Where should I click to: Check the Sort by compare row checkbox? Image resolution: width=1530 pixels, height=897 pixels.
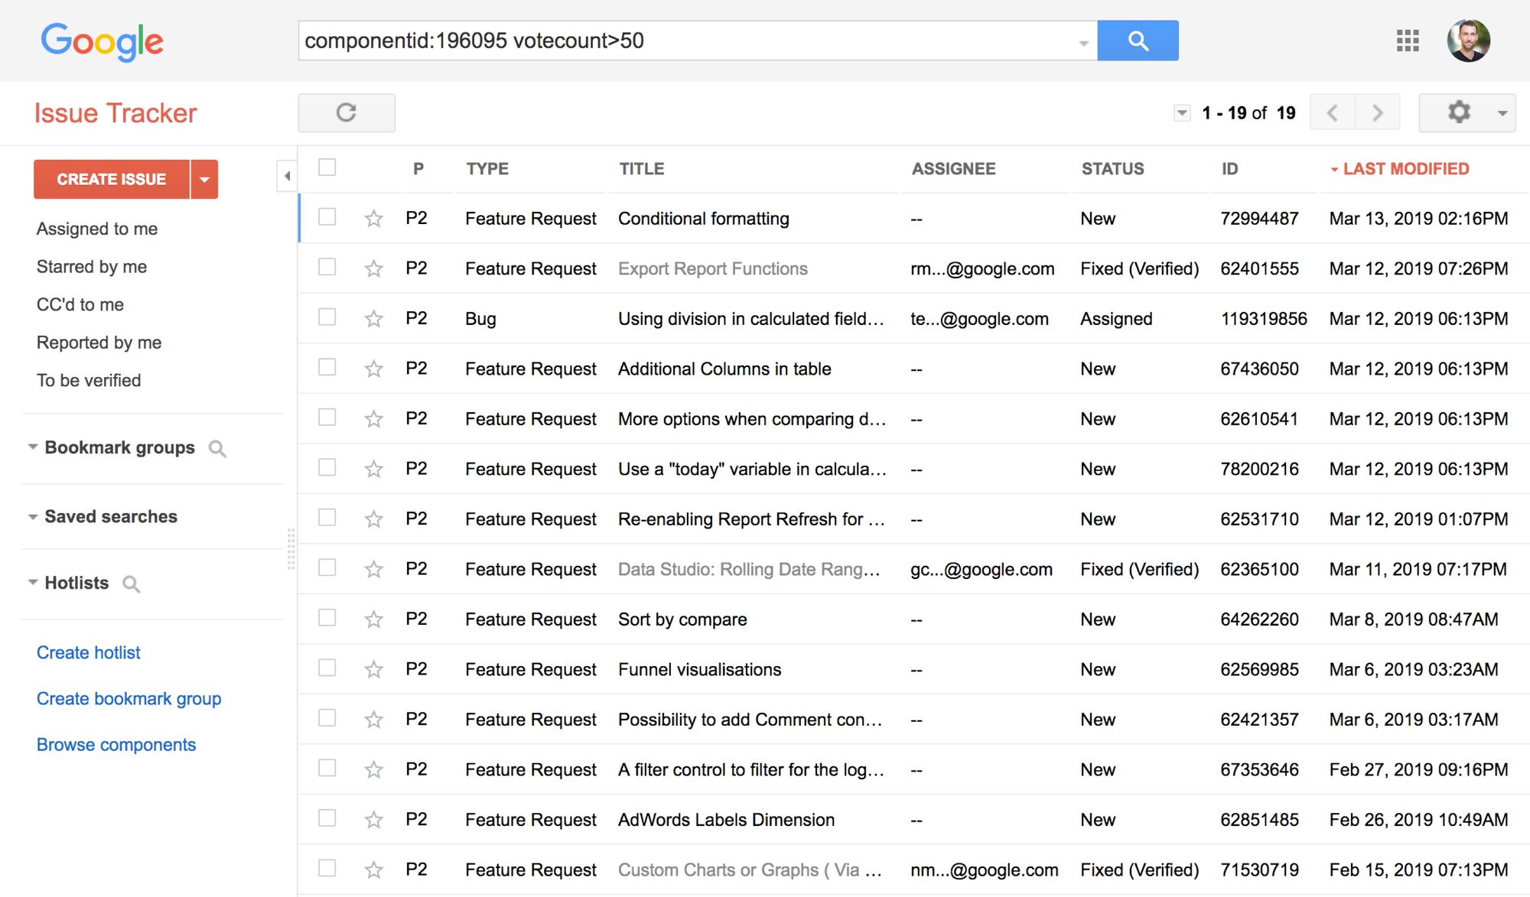click(327, 618)
